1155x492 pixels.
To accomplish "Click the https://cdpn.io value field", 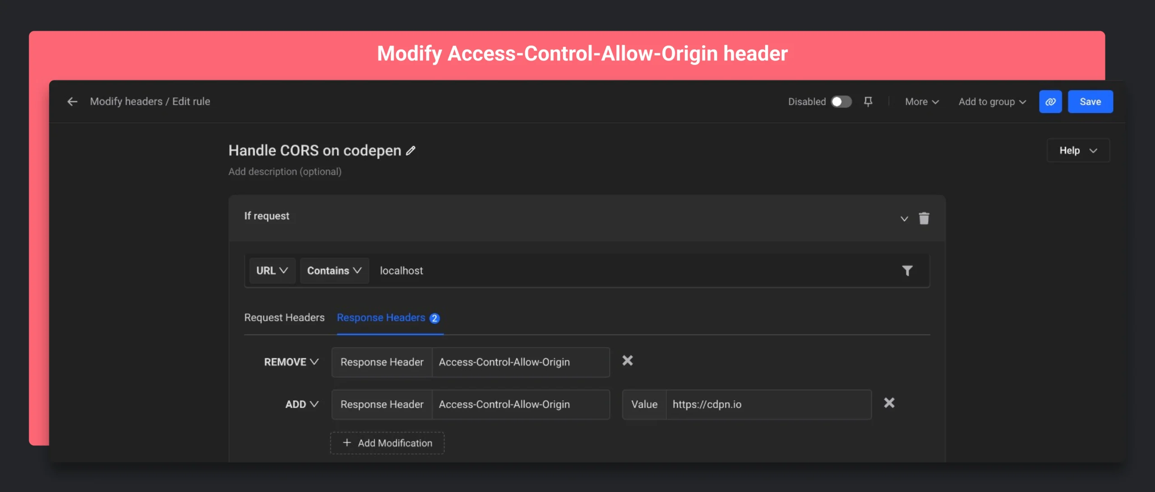I will tap(768, 404).
